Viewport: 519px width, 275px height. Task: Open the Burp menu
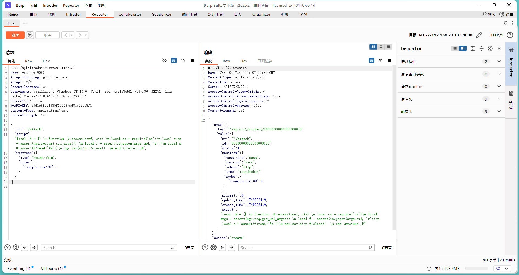pyautogui.click(x=20, y=5)
